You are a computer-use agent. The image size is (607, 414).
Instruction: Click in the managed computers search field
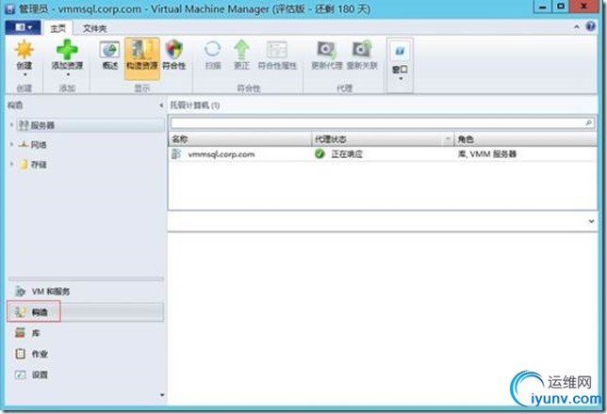click(377, 123)
